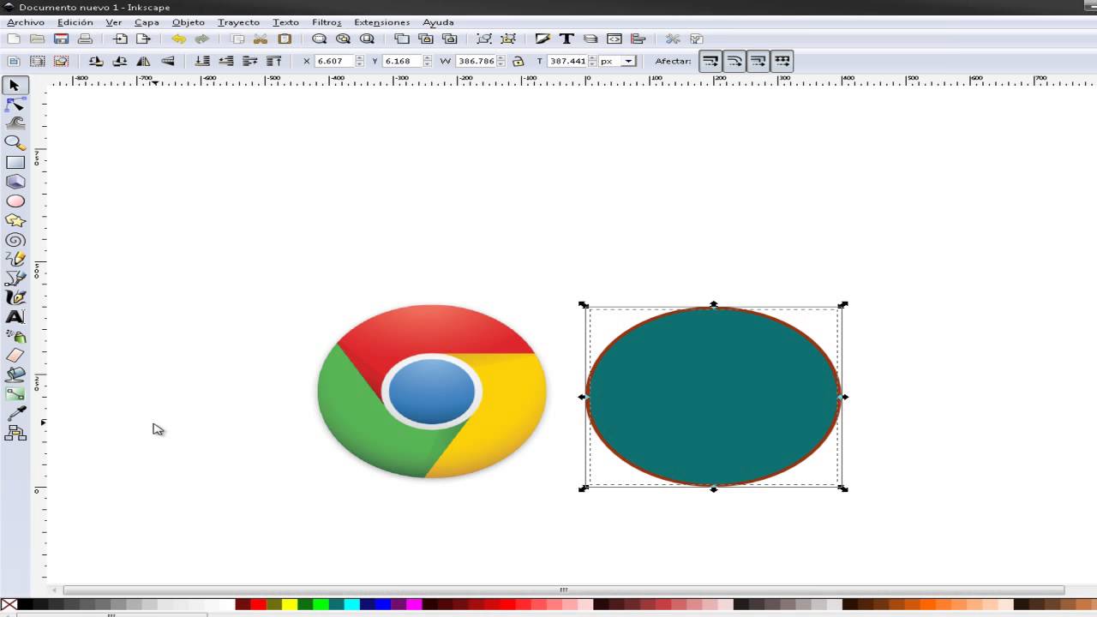Open the Extensiones menu
This screenshot has width=1097, height=617.
382,22
